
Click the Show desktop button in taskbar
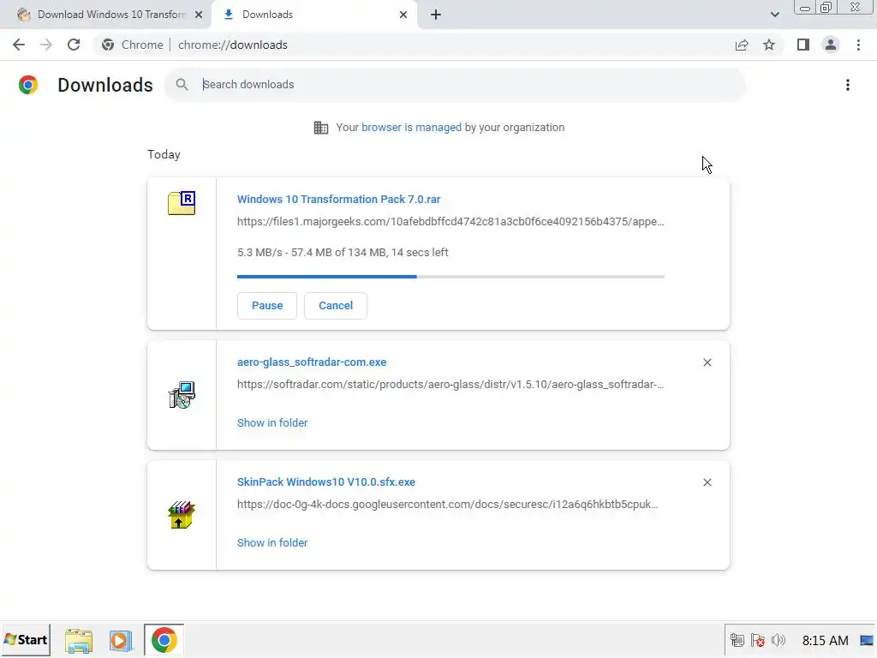867,641
